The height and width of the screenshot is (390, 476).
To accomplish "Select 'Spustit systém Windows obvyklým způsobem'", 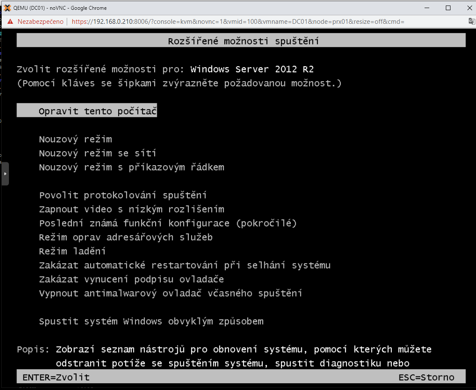I will pyautogui.click(x=151, y=322).
